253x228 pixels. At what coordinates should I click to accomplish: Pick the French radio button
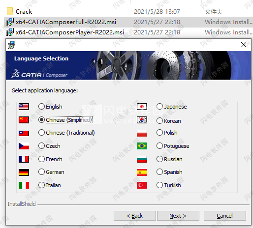[41, 159]
